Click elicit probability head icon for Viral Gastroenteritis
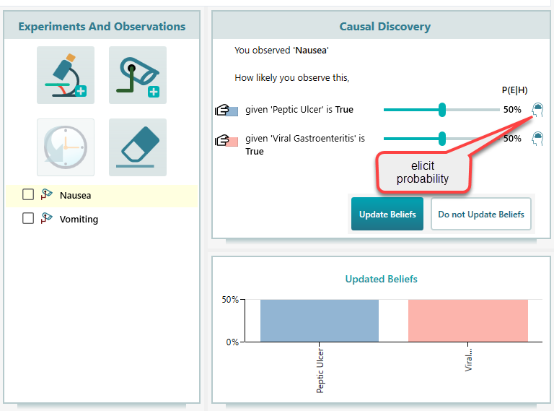 pos(537,138)
